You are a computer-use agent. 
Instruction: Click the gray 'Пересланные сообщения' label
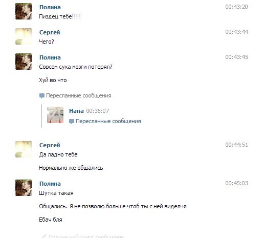(79, 95)
